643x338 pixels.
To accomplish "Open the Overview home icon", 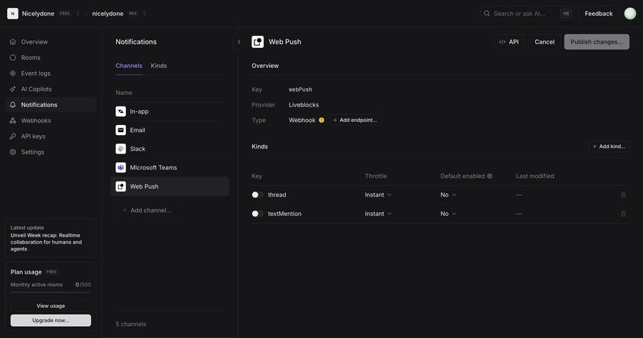I will point(13,42).
